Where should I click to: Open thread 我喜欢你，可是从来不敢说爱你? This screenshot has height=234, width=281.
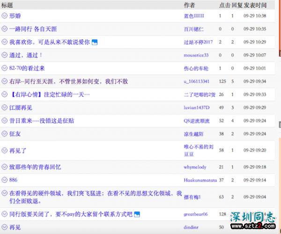click(x=50, y=42)
